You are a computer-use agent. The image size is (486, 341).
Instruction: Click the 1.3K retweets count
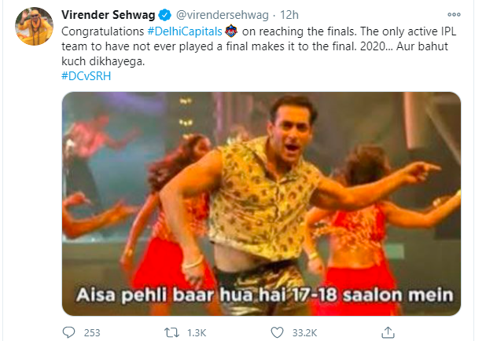point(197,332)
